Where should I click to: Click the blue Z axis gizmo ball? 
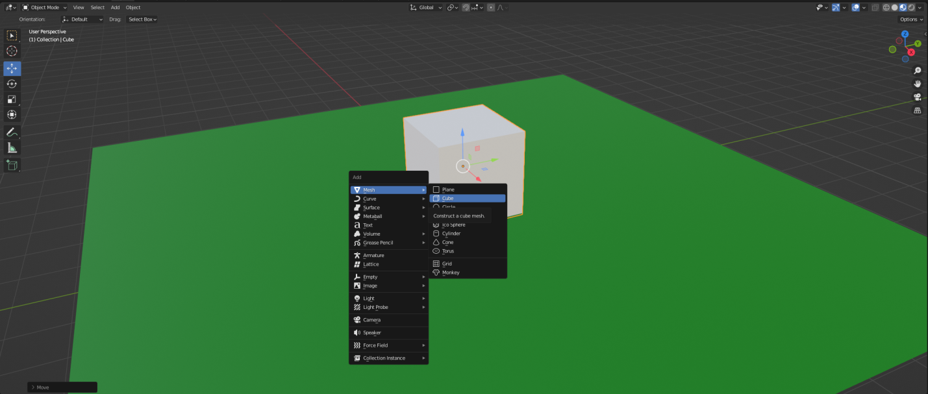[905, 34]
